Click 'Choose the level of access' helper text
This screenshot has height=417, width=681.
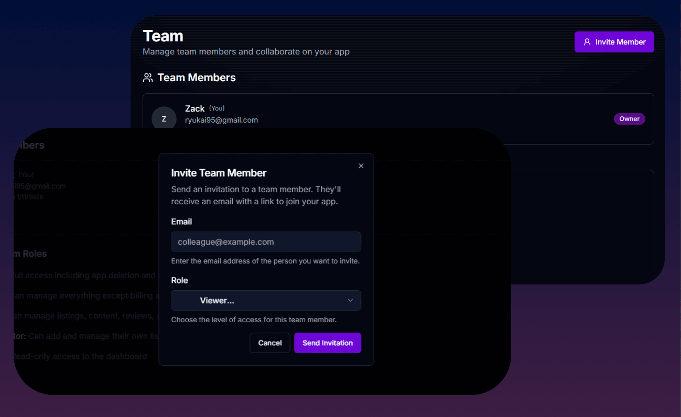point(254,320)
